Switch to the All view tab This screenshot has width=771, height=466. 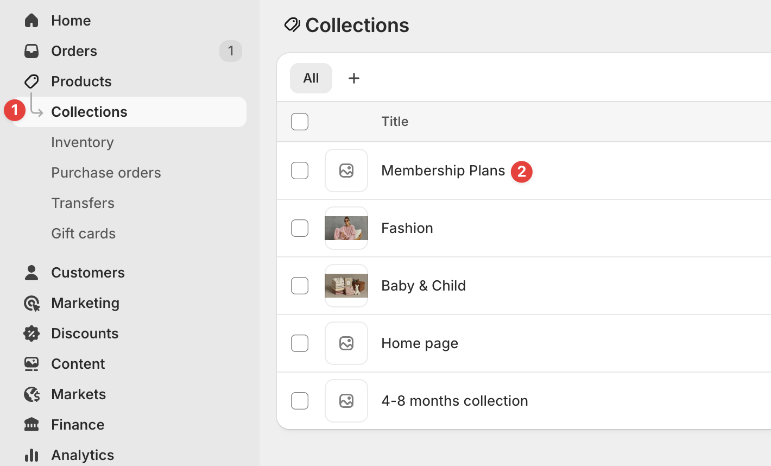pos(311,78)
